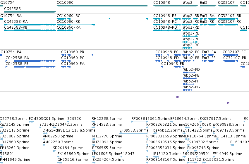This screenshot has width=249, height=164.
Task: Select EST EP09553.3prime label
Action: pyautogui.click(x=134, y=130)
